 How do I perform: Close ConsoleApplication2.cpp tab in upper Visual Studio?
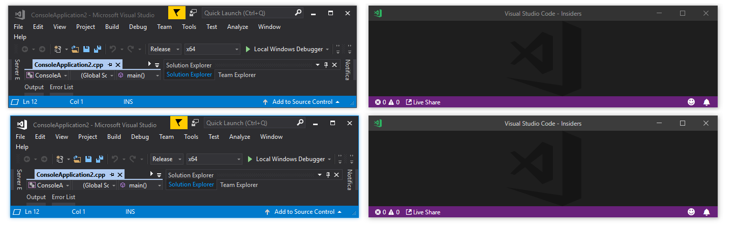tap(118, 65)
